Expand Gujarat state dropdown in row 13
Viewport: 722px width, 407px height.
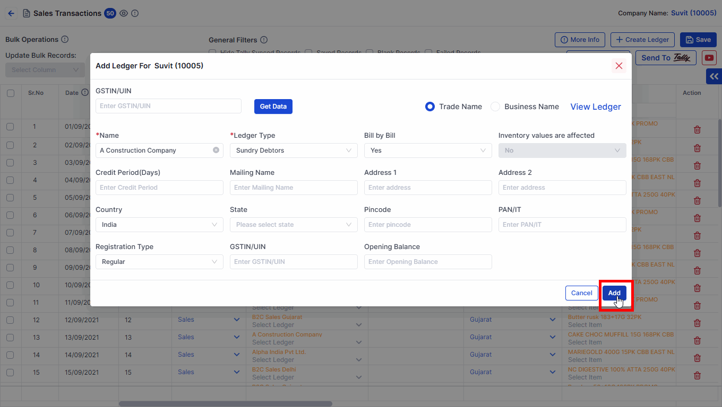[552, 337]
